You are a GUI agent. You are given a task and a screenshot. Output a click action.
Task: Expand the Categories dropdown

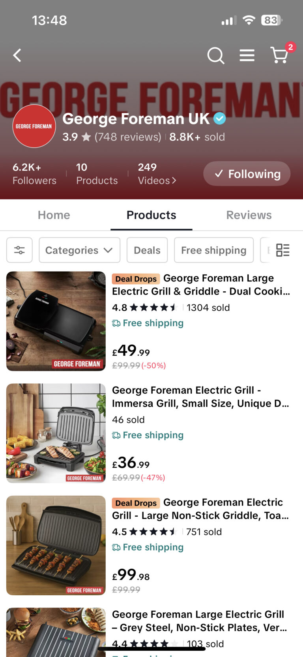[79, 250]
